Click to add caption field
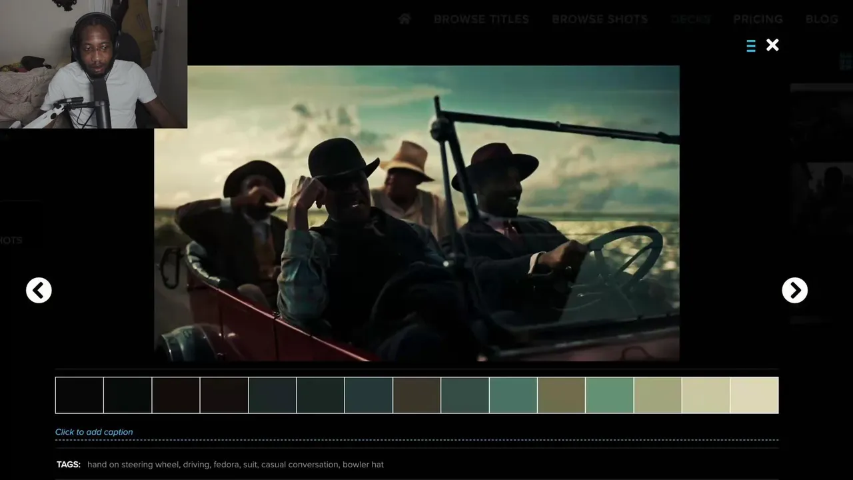Image resolution: width=853 pixels, height=480 pixels. pos(417,432)
